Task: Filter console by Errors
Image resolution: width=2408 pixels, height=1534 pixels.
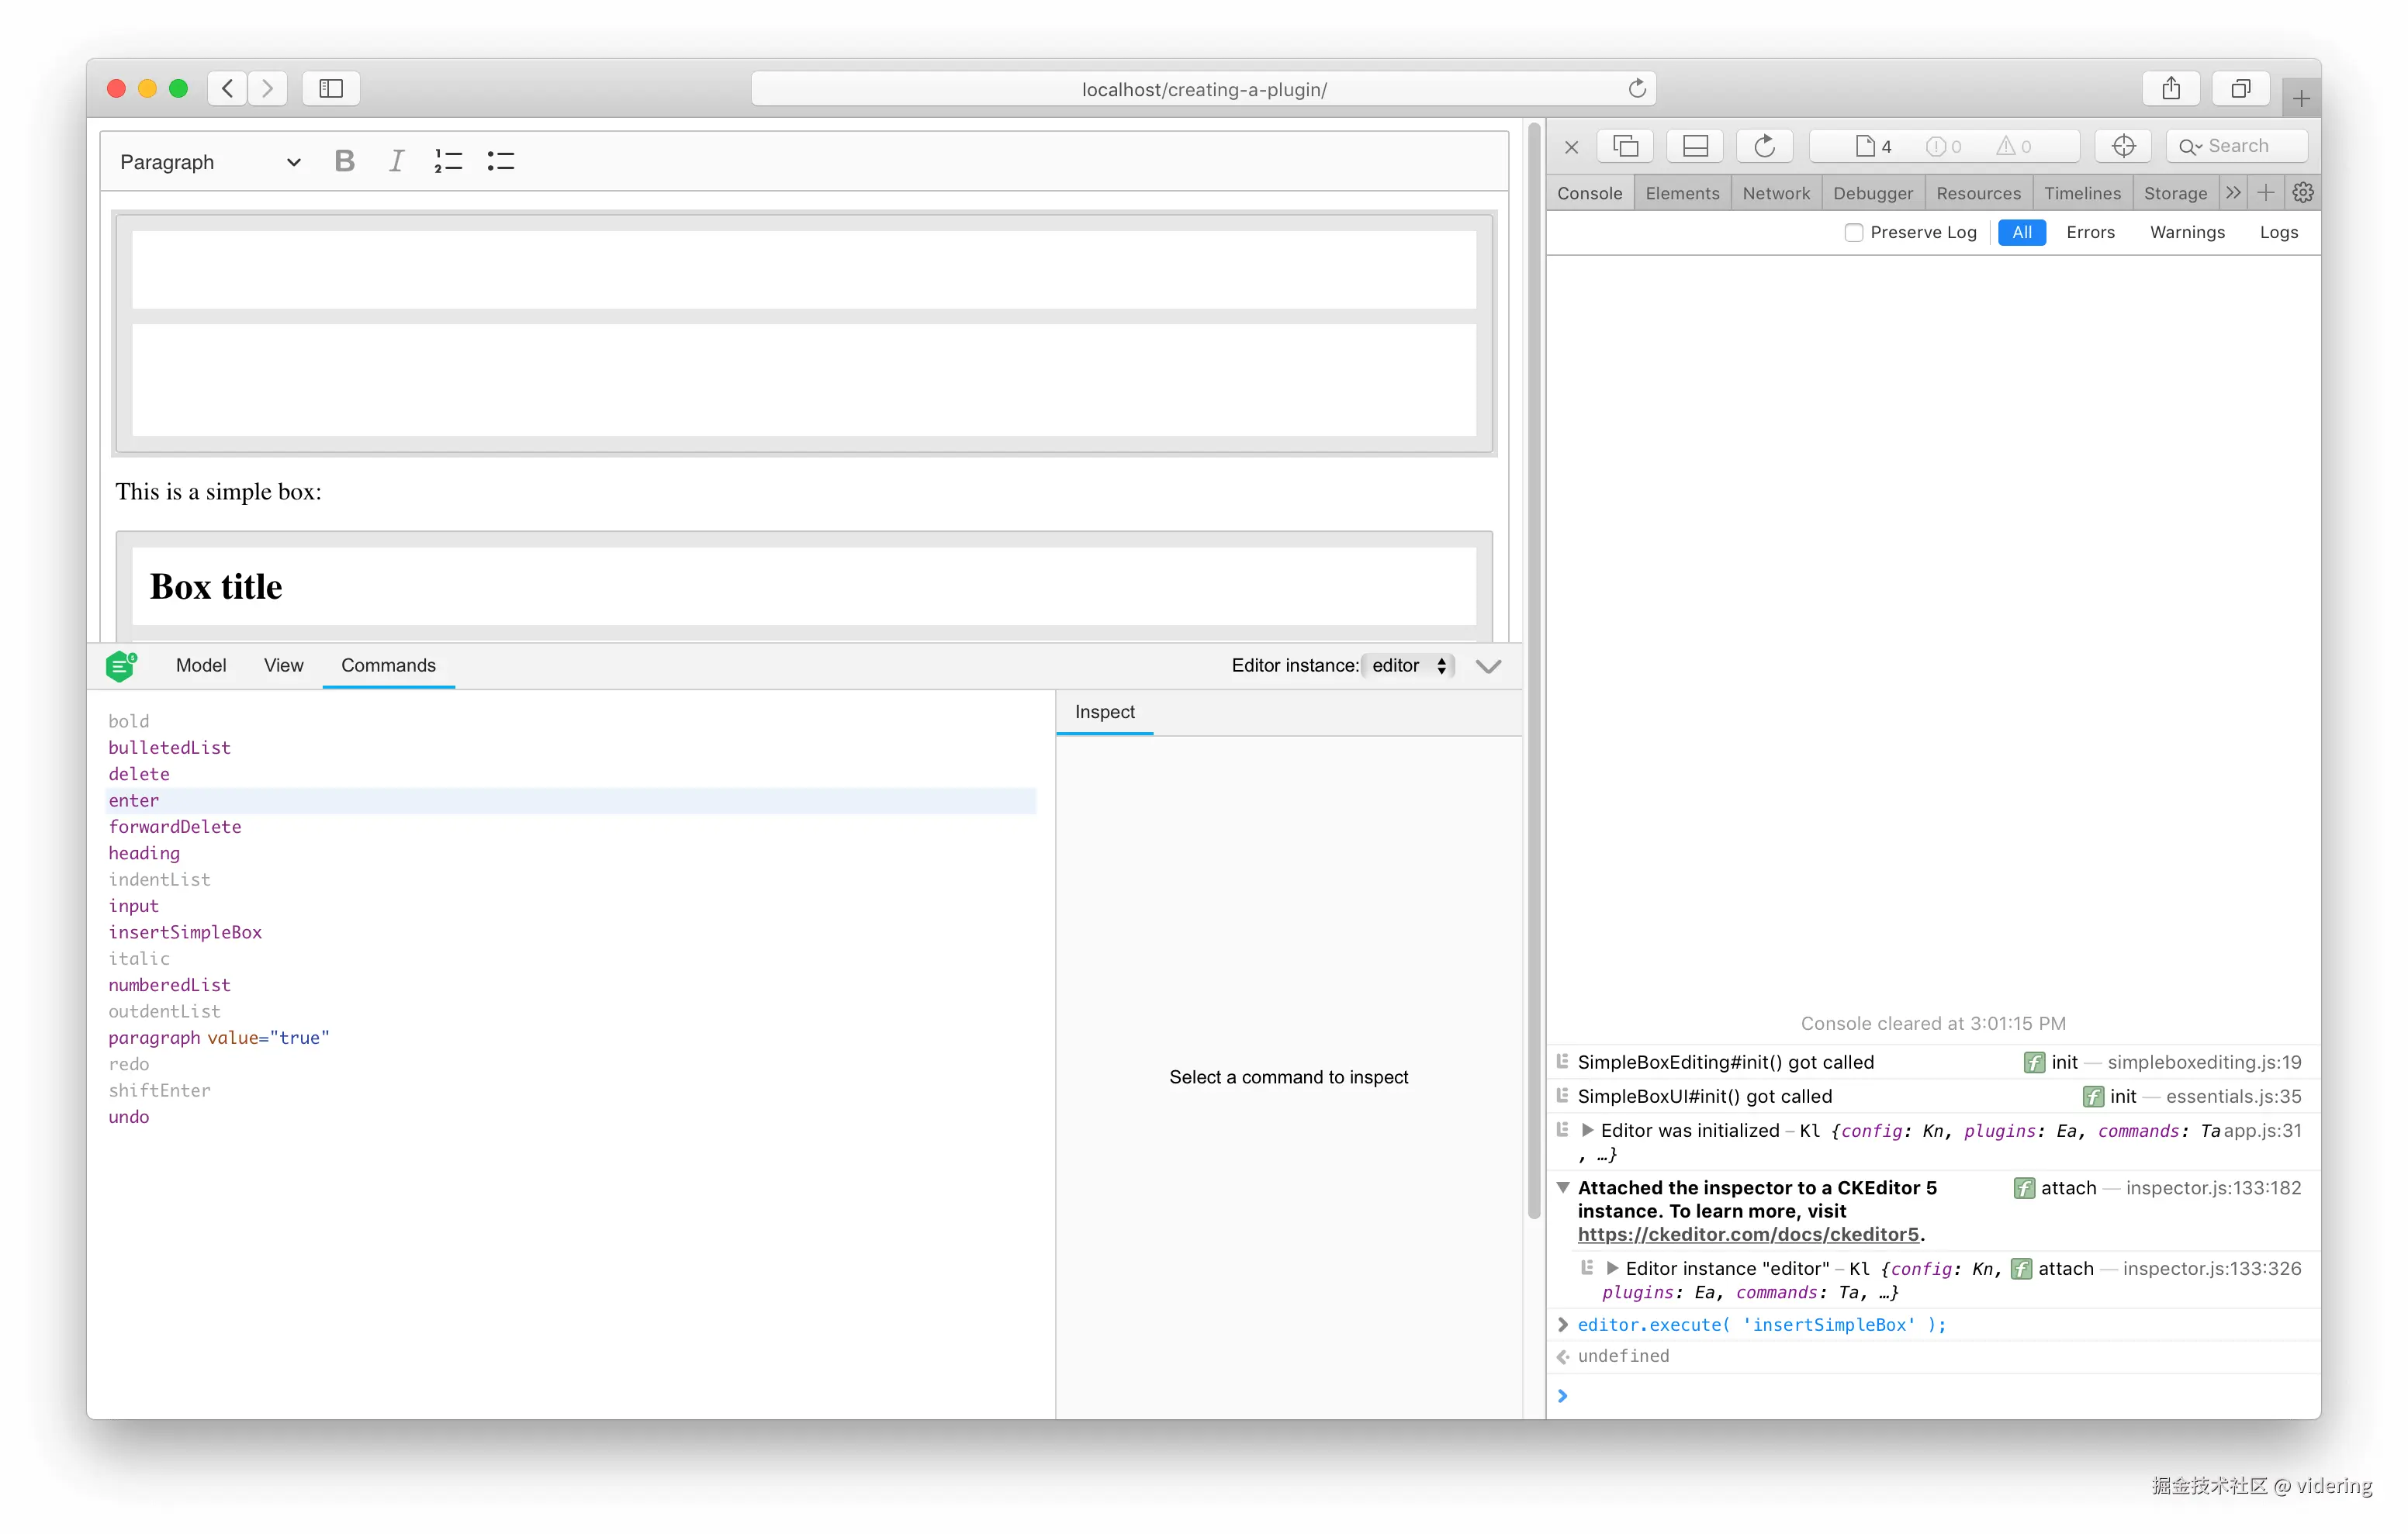Action: 2090,232
